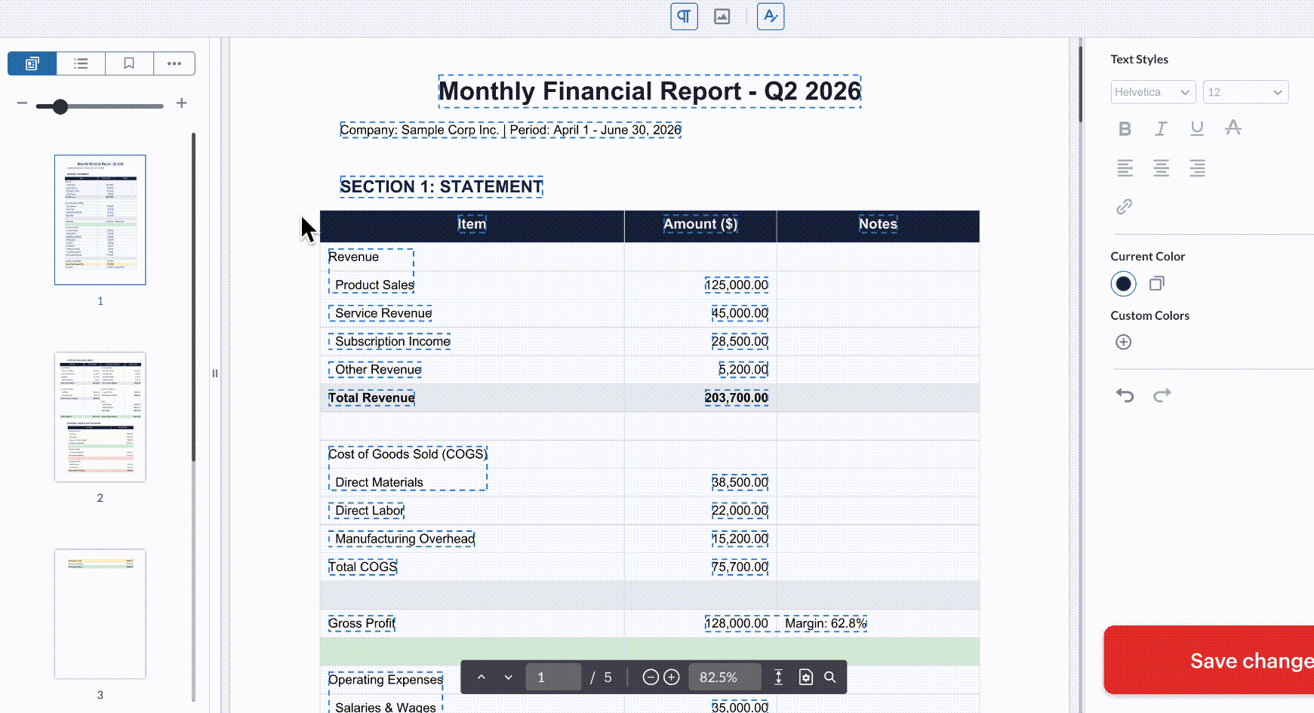Go to next page with down chevron
This screenshot has height=713, width=1314.
[508, 678]
